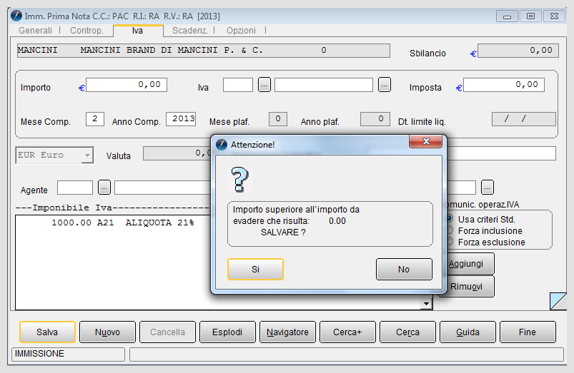Click the Cerca+ button
The width and height of the screenshot is (574, 373).
point(347,332)
